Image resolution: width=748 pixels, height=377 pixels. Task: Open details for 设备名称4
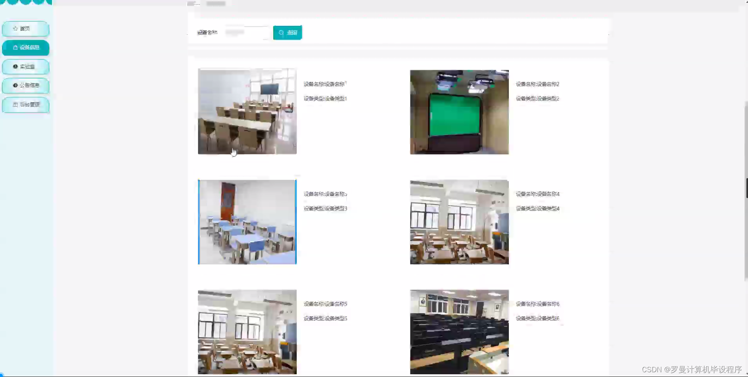coord(537,194)
